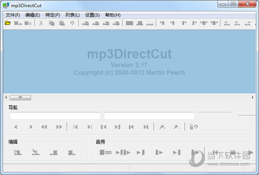259x175 pixels.
Task: Step back with the single left arrow
Action: pos(16,127)
